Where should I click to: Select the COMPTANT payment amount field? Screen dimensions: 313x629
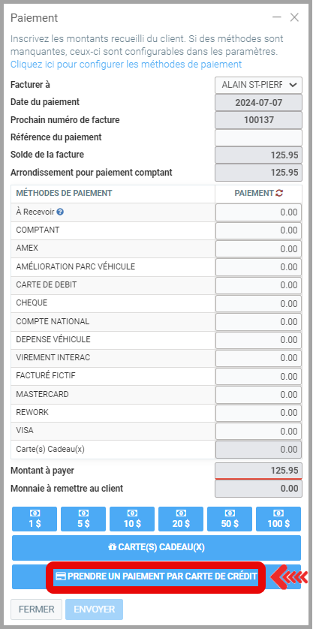(258, 230)
